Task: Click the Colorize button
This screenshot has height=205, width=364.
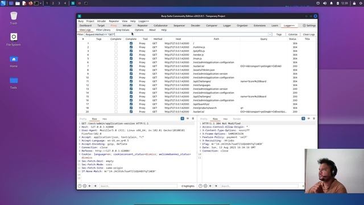Action: (x=293, y=34)
